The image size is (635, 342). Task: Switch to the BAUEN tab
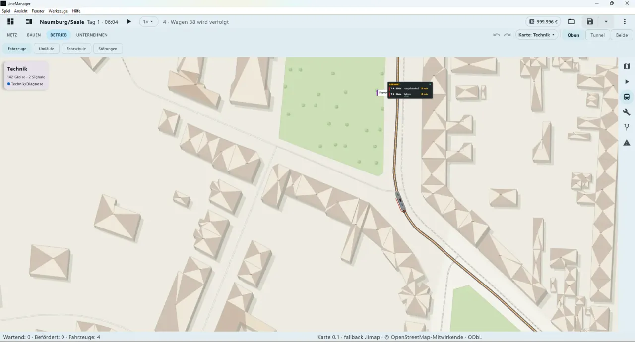[34, 35]
